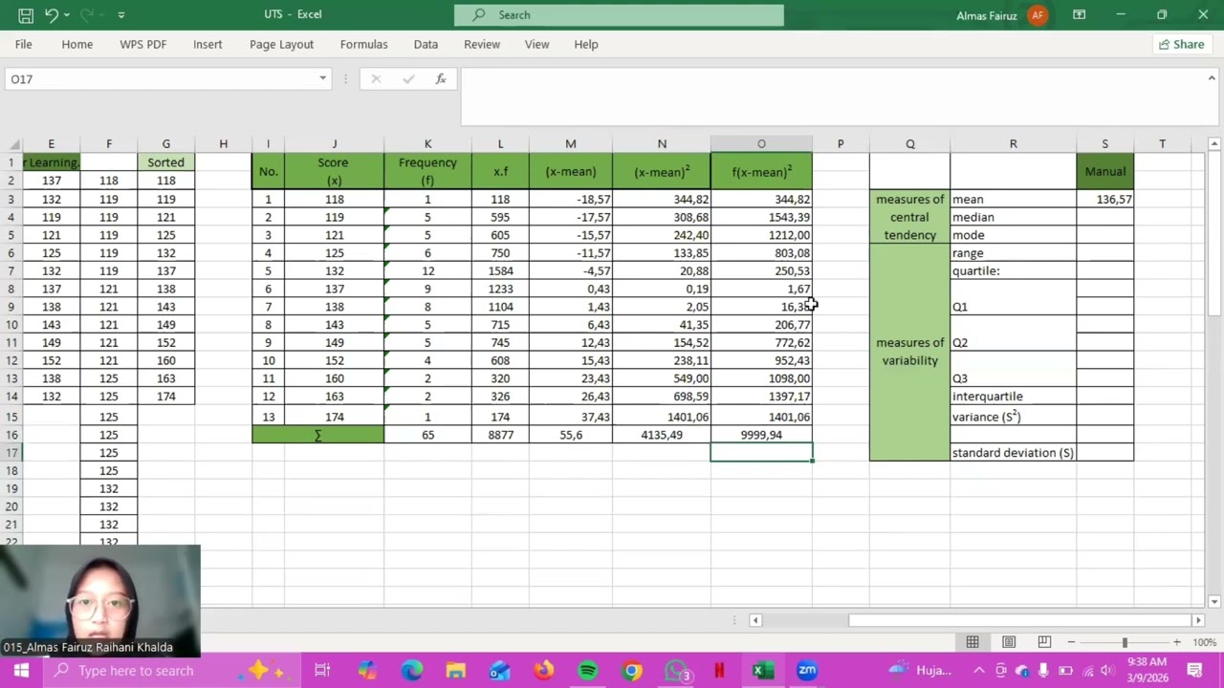Viewport: 1224px width, 688px height.
Task: Open the Help tab
Action: pos(586,44)
